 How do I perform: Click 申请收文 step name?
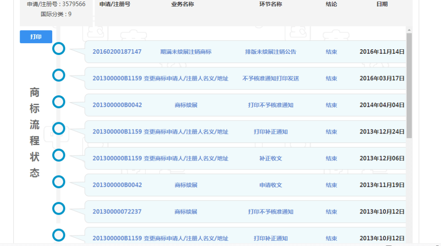coord(270,185)
